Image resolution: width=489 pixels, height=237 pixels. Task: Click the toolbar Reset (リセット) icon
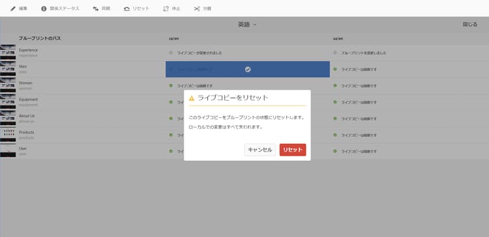point(126,8)
